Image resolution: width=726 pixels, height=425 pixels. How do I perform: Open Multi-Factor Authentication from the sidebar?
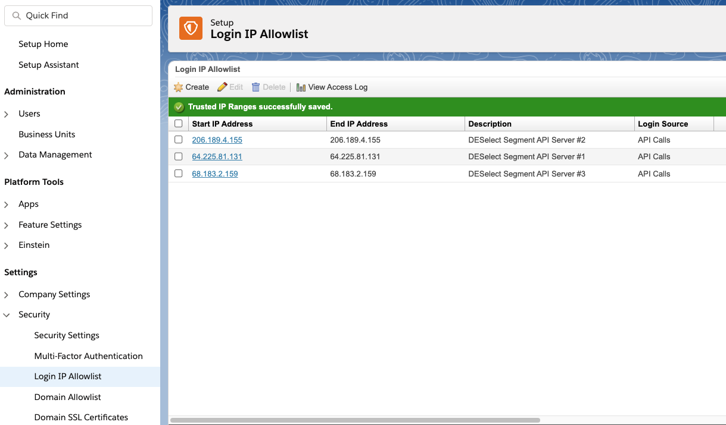coord(88,355)
